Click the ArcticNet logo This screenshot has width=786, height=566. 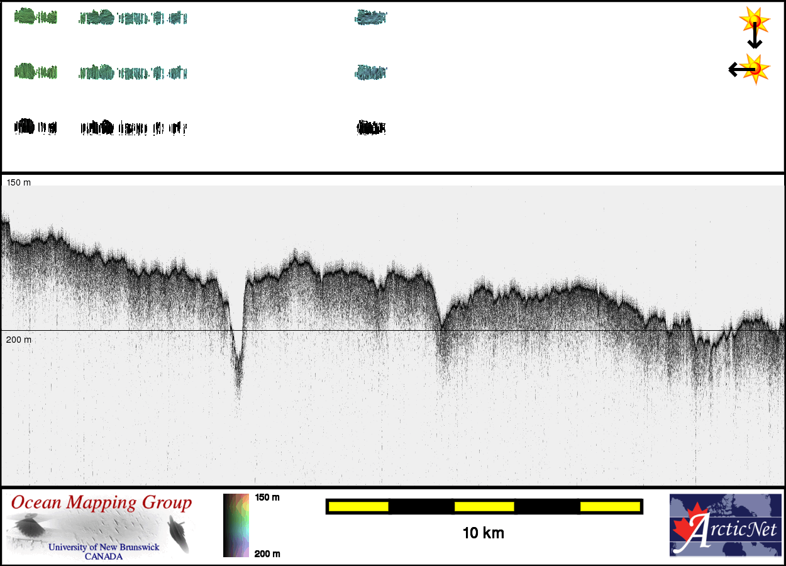click(725, 525)
